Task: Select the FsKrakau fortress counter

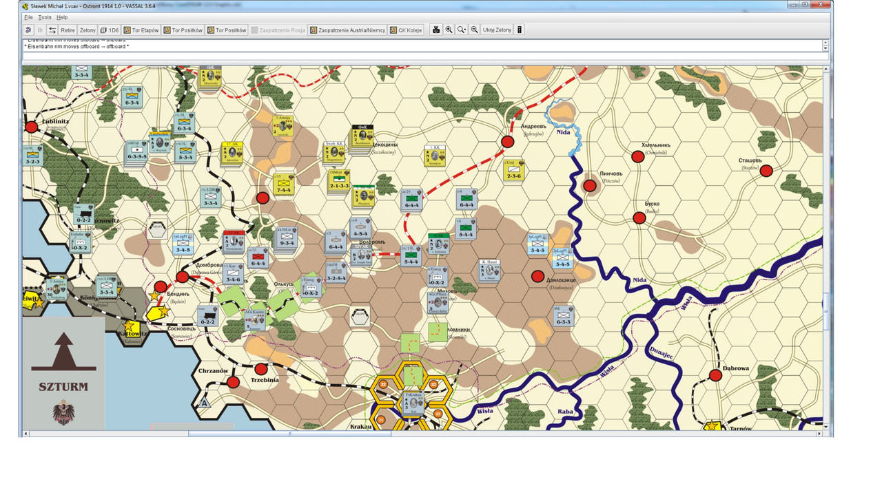Action: (413, 403)
